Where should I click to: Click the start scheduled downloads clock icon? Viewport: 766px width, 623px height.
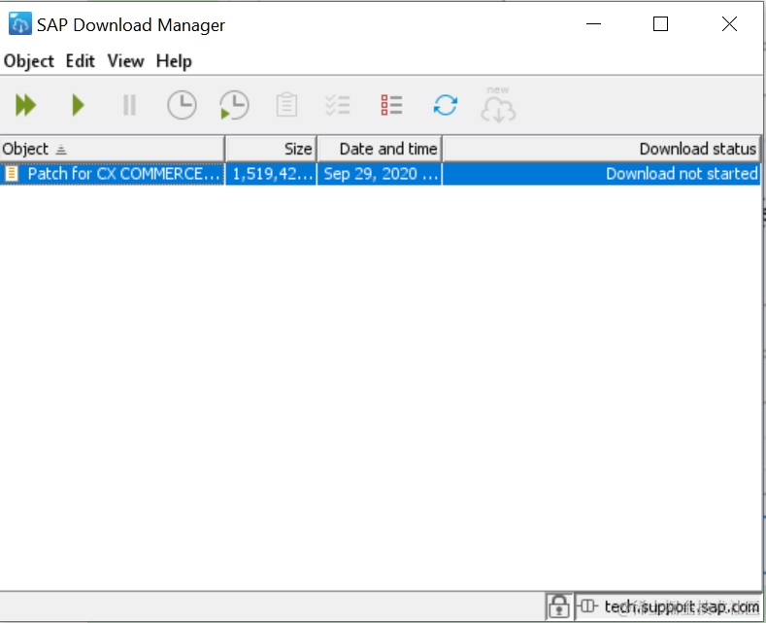(234, 105)
